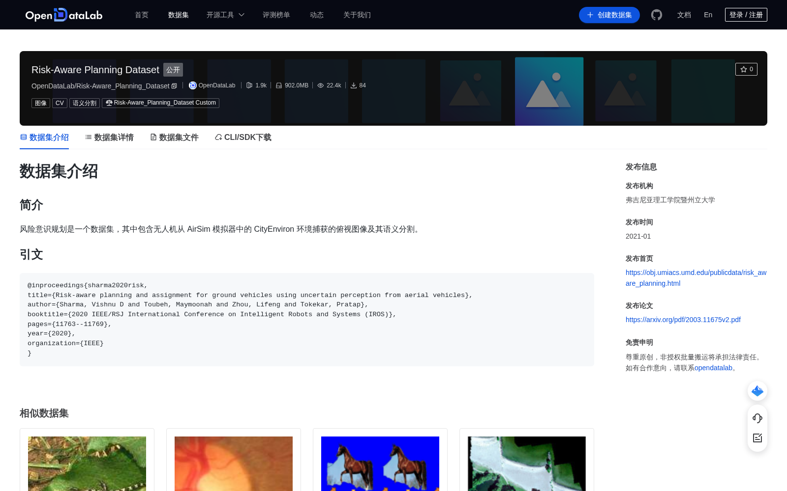Click the 图像 tag
Image resolution: width=787 pixels, height=491 pixels.
(x=41, y=103)
